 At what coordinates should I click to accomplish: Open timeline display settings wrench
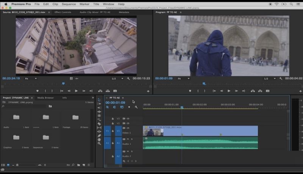click(136, 107)
